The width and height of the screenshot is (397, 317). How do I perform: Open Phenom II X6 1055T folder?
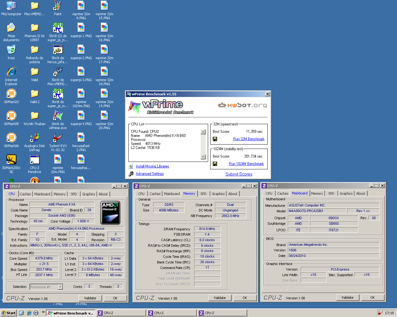point(34,28)
